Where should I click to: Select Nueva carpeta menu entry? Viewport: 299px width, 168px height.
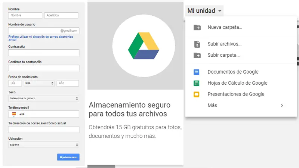pos(241,27)
